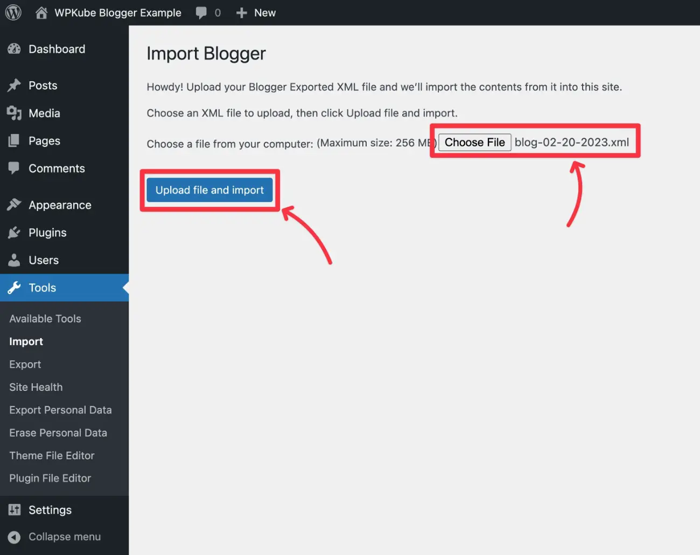Select the highlighted Tools menu

[x=64, y=287]
